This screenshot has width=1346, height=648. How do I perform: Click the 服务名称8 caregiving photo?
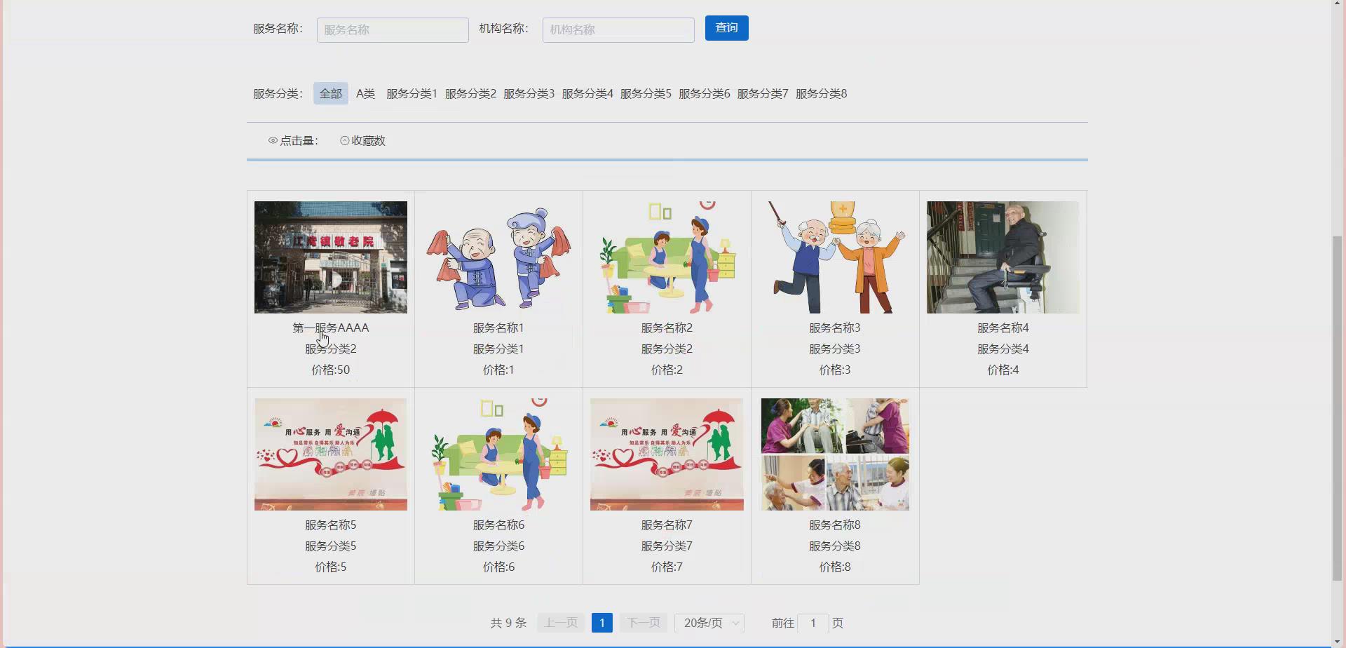click(x=834, y=454)
